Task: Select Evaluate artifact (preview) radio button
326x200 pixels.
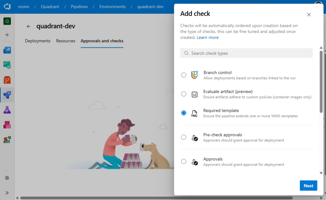Action: [x=184, y=94]
